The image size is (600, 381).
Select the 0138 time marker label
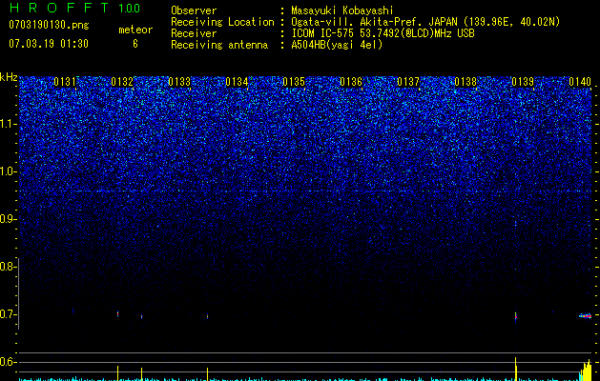(x=466, y=82)
